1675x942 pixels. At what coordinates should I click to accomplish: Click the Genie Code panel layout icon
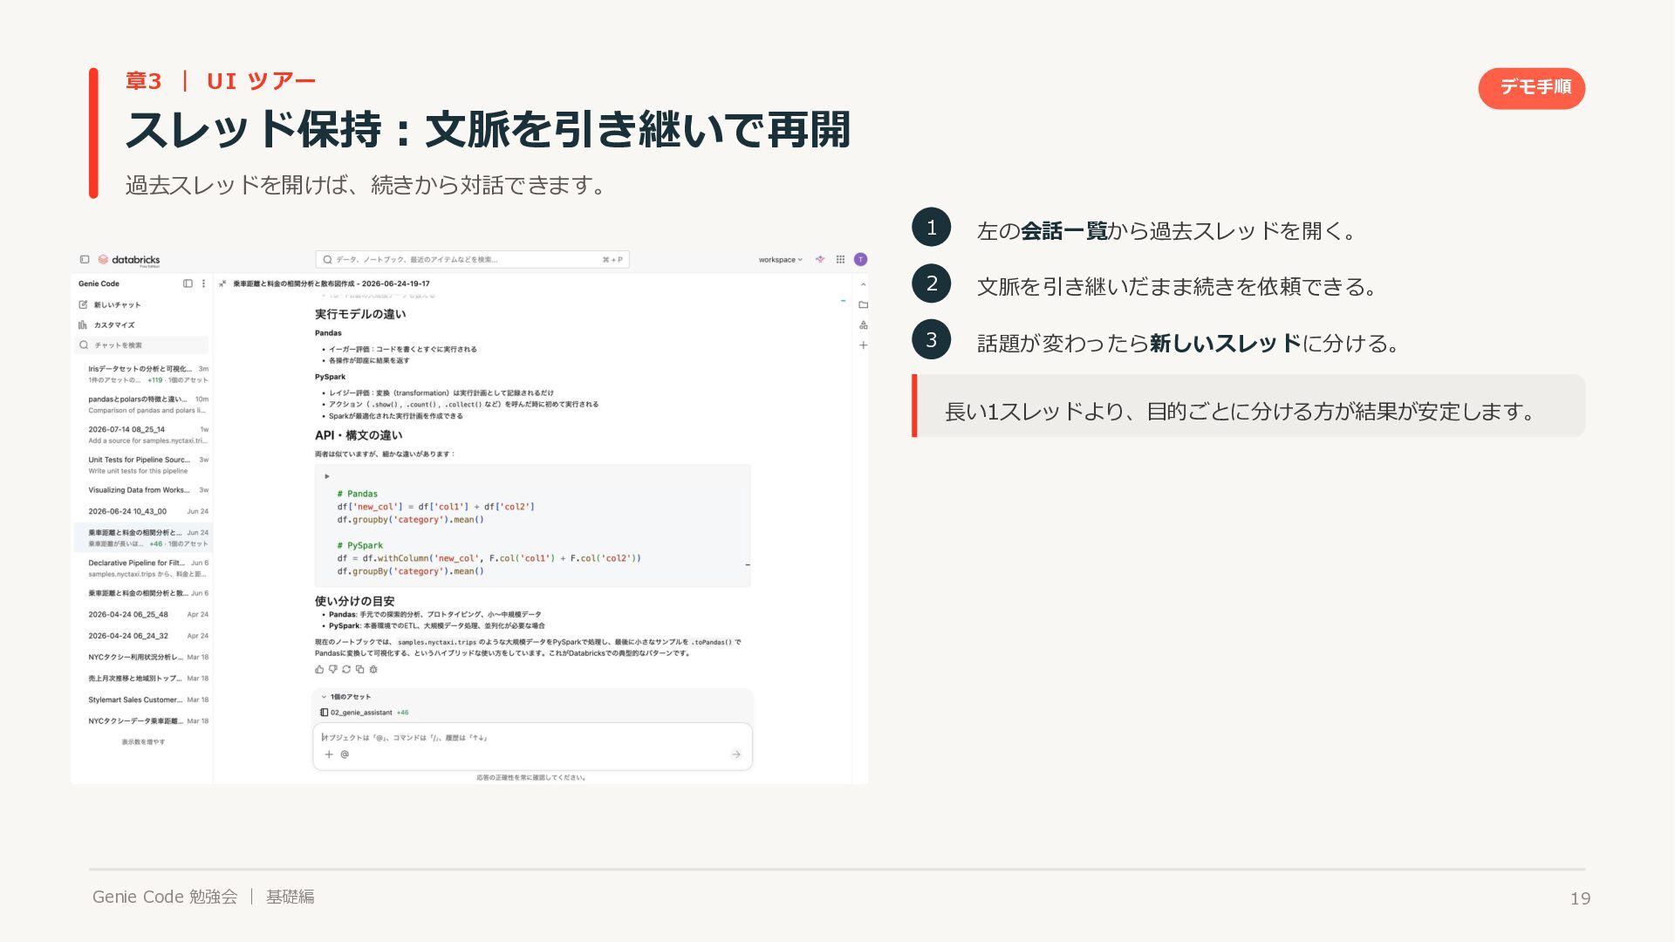click(188, 283)
